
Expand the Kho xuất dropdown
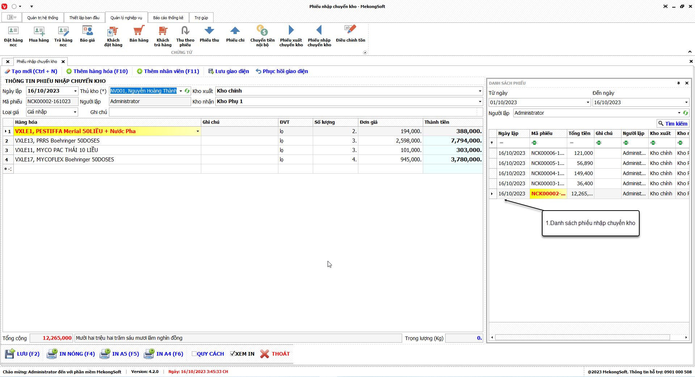480,91
